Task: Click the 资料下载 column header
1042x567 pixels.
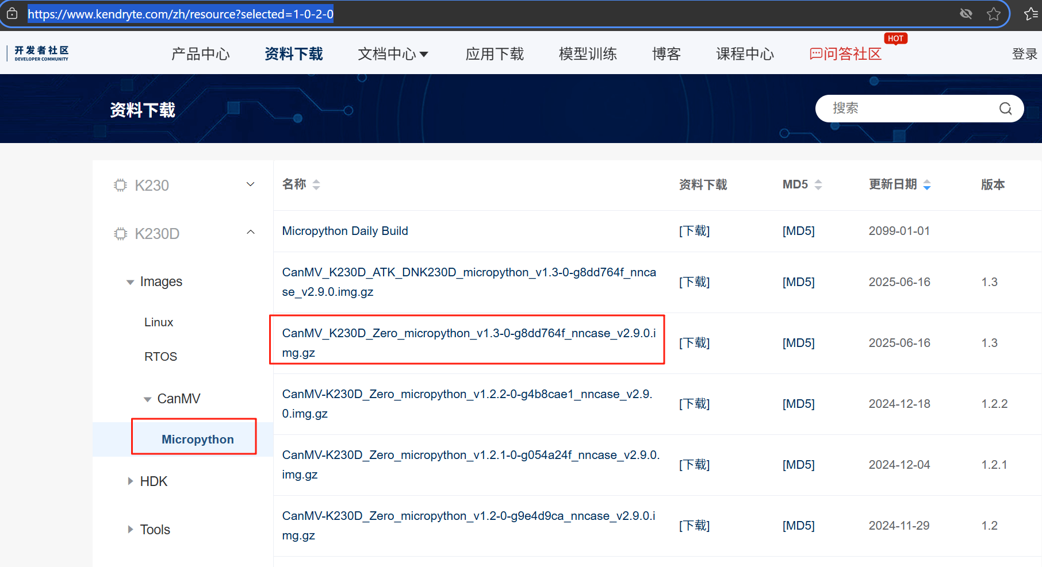Action: pyautogui.click(x=703, y=184)
